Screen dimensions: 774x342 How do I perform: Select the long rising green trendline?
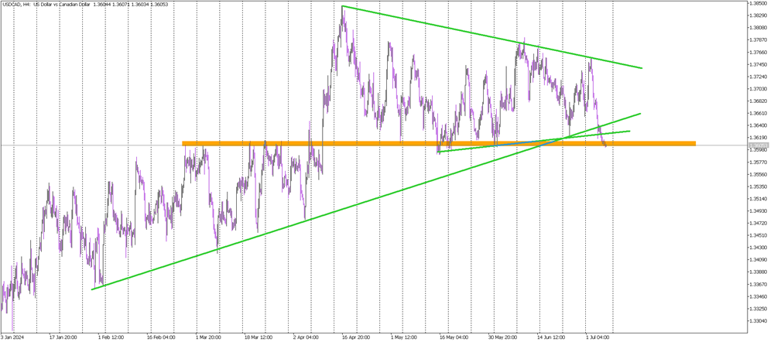[x=365, y=201]
